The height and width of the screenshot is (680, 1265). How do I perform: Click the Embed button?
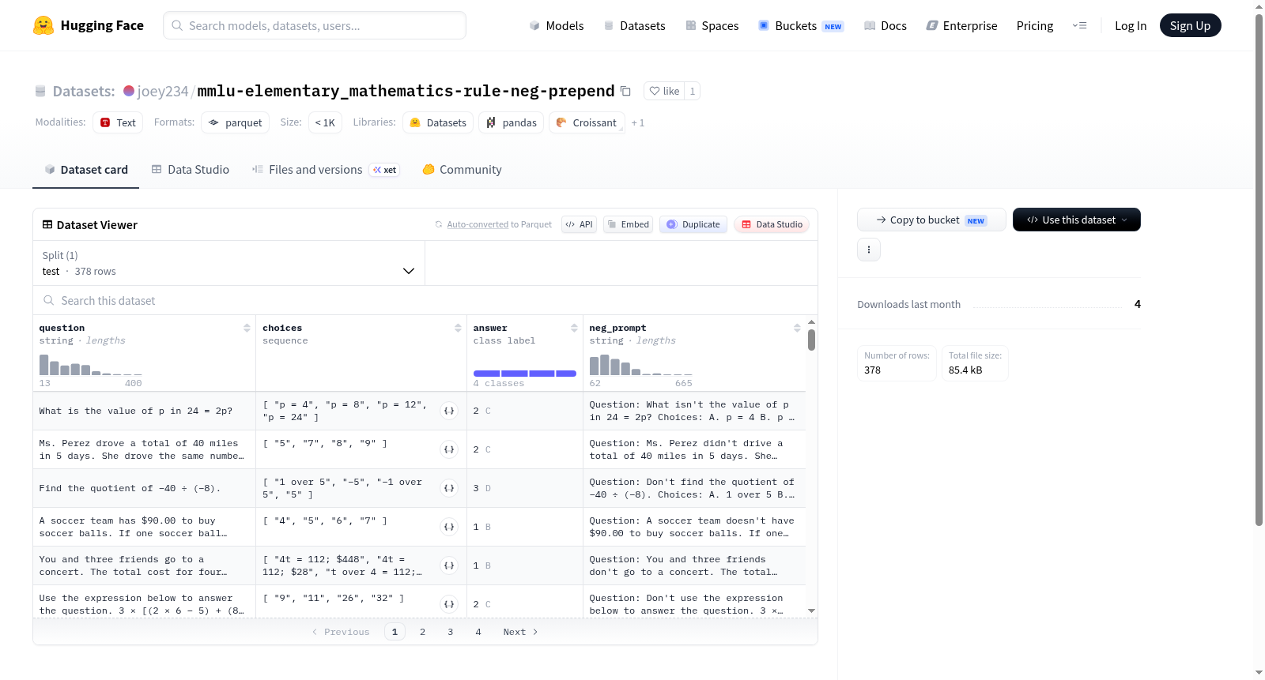click(x=628, y=224)
